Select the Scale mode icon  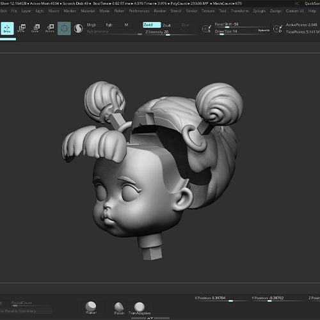click(36, 28)
